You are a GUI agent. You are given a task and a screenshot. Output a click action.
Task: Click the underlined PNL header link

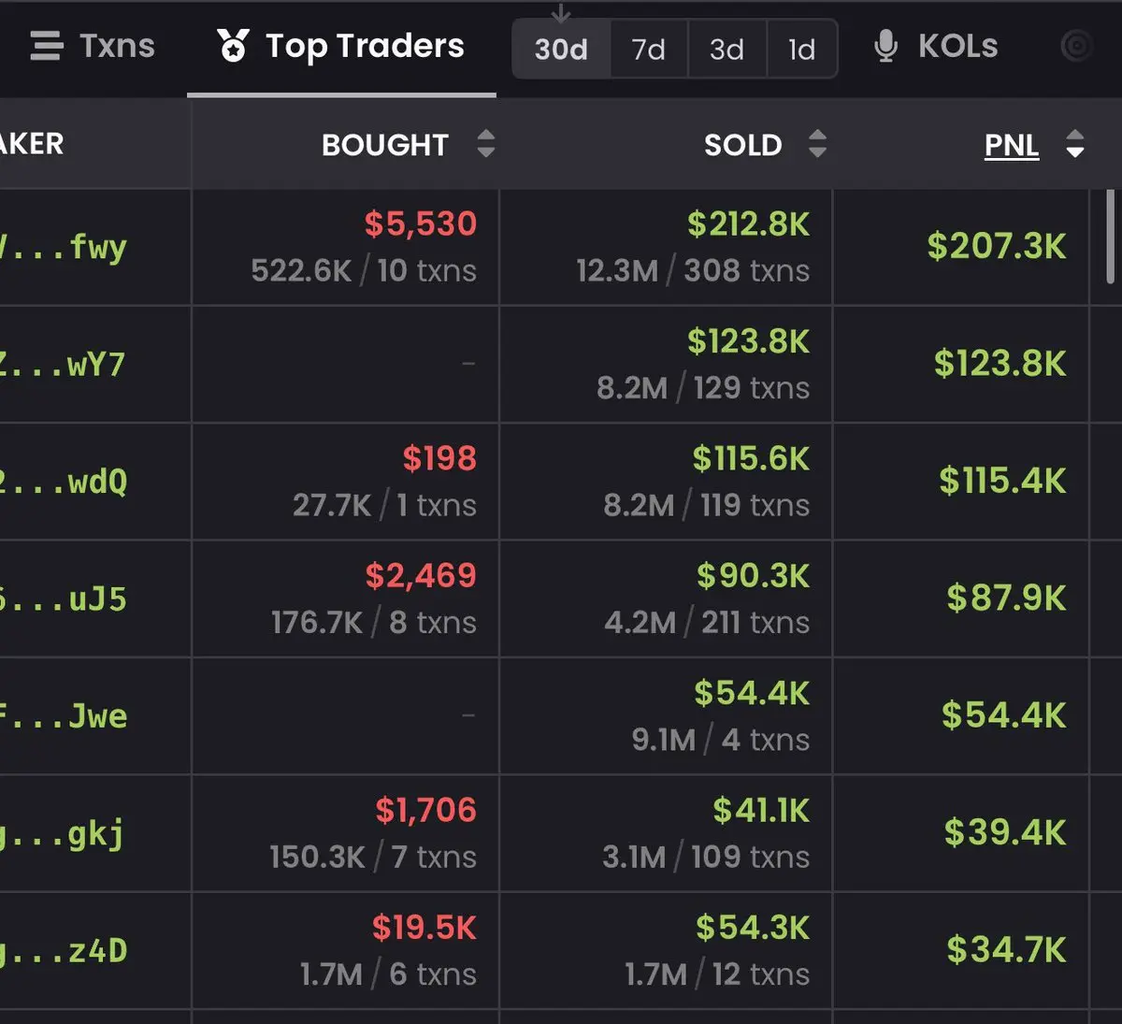(1011, 145)
